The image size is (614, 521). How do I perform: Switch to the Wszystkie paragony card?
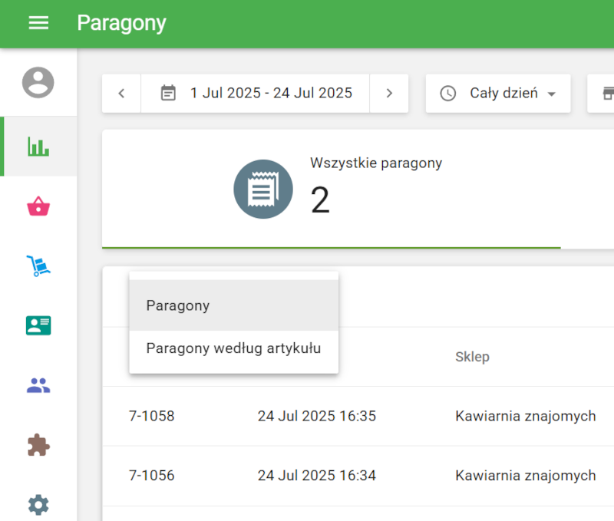[x=338, y=188]
